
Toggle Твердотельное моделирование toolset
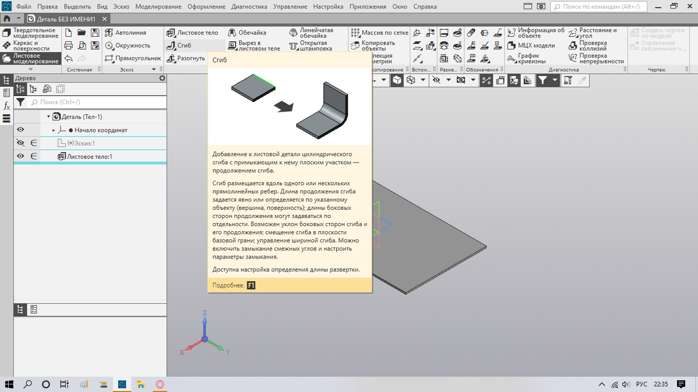(x=31, y=33)
